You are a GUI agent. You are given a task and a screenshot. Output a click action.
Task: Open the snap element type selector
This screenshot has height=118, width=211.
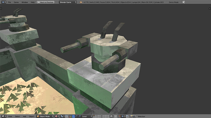click(124, 116)
